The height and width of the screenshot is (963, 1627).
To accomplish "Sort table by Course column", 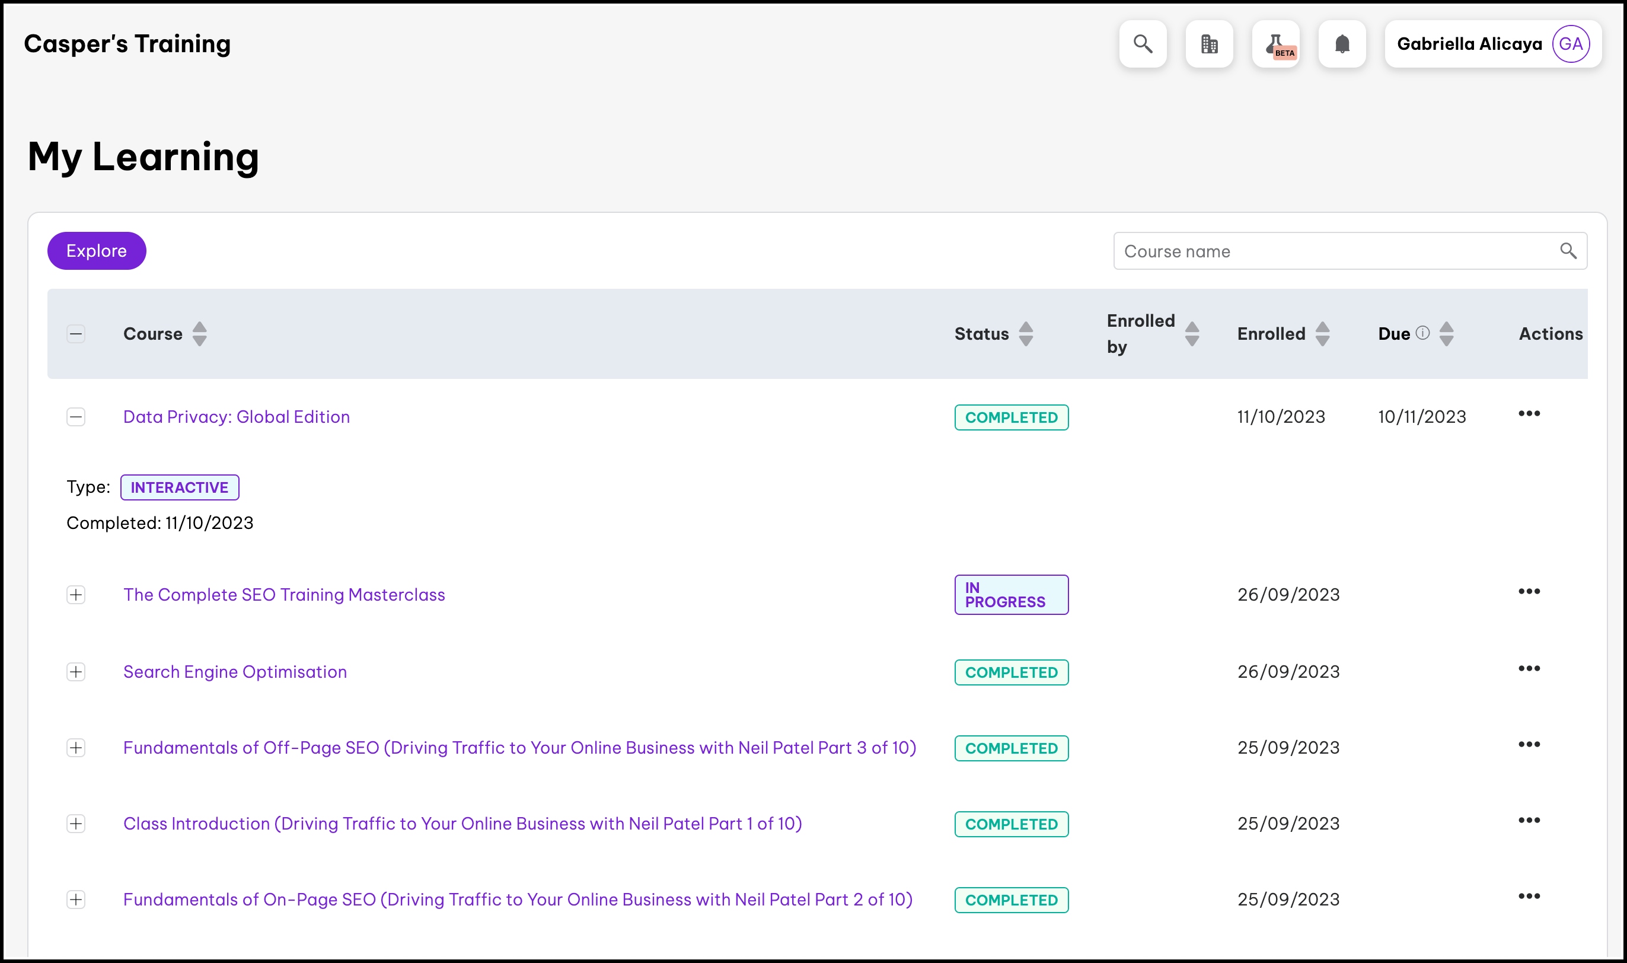I will click(x=200, y=334).
